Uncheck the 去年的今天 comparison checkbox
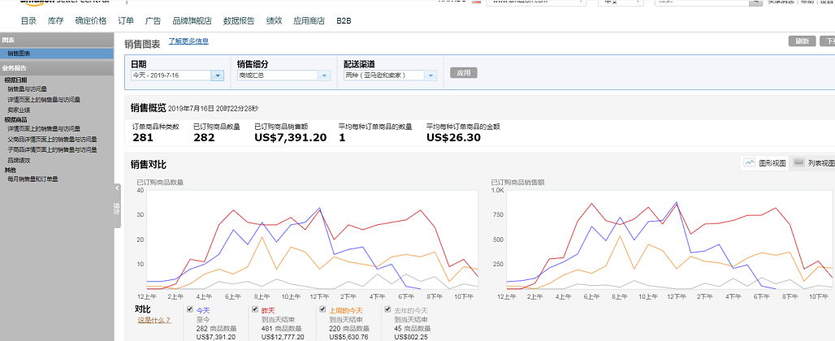Viewport: 835px width, 341px height. (387, 309)
